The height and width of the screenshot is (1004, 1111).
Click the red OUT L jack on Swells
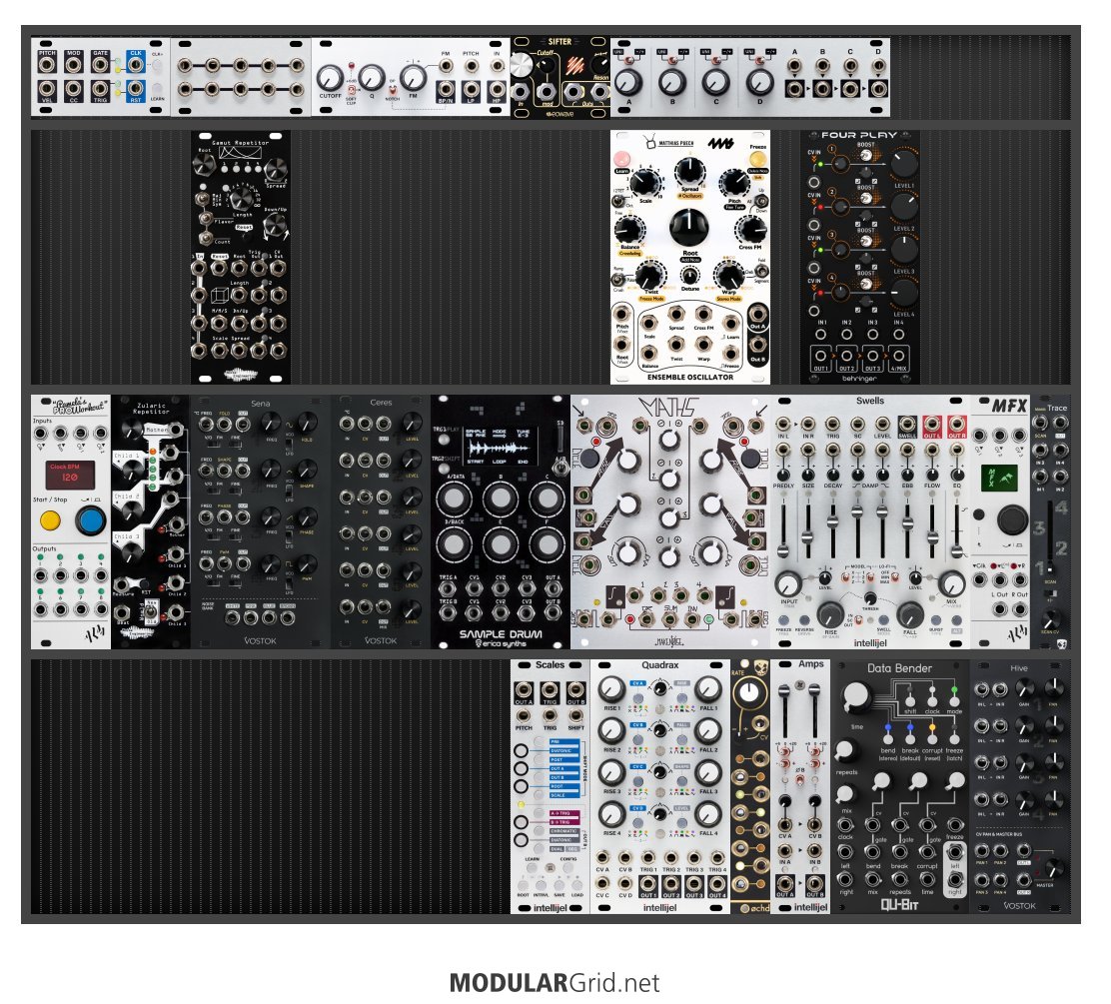(932, 426)
